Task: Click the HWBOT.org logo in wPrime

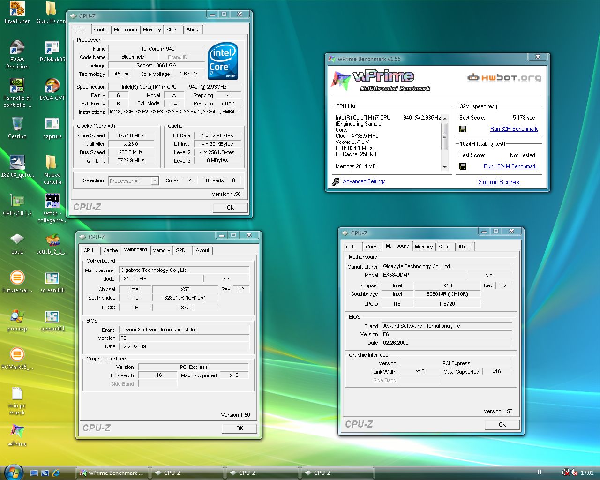Action: click(x=504, y=78)
